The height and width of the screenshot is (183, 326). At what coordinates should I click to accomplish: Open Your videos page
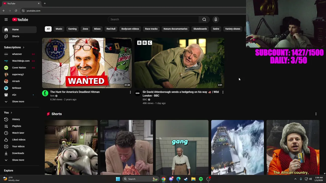(19, 146)
